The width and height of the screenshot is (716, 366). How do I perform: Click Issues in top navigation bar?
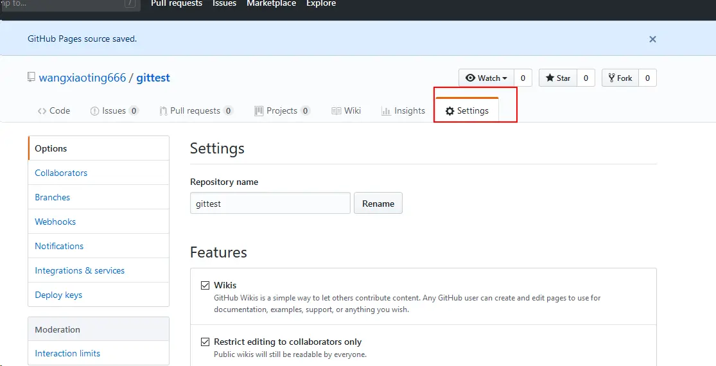(x=224, y=3)
